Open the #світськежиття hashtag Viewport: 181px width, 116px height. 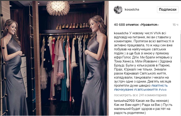pos(146,90)
